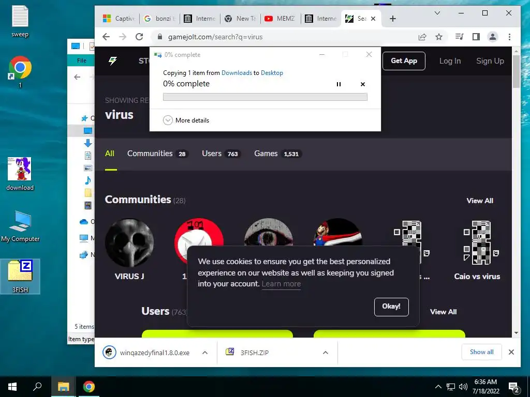530x397 pixels.
Task: Select Downloads arrow in Explorer sidebar
Action: [88, 143]
